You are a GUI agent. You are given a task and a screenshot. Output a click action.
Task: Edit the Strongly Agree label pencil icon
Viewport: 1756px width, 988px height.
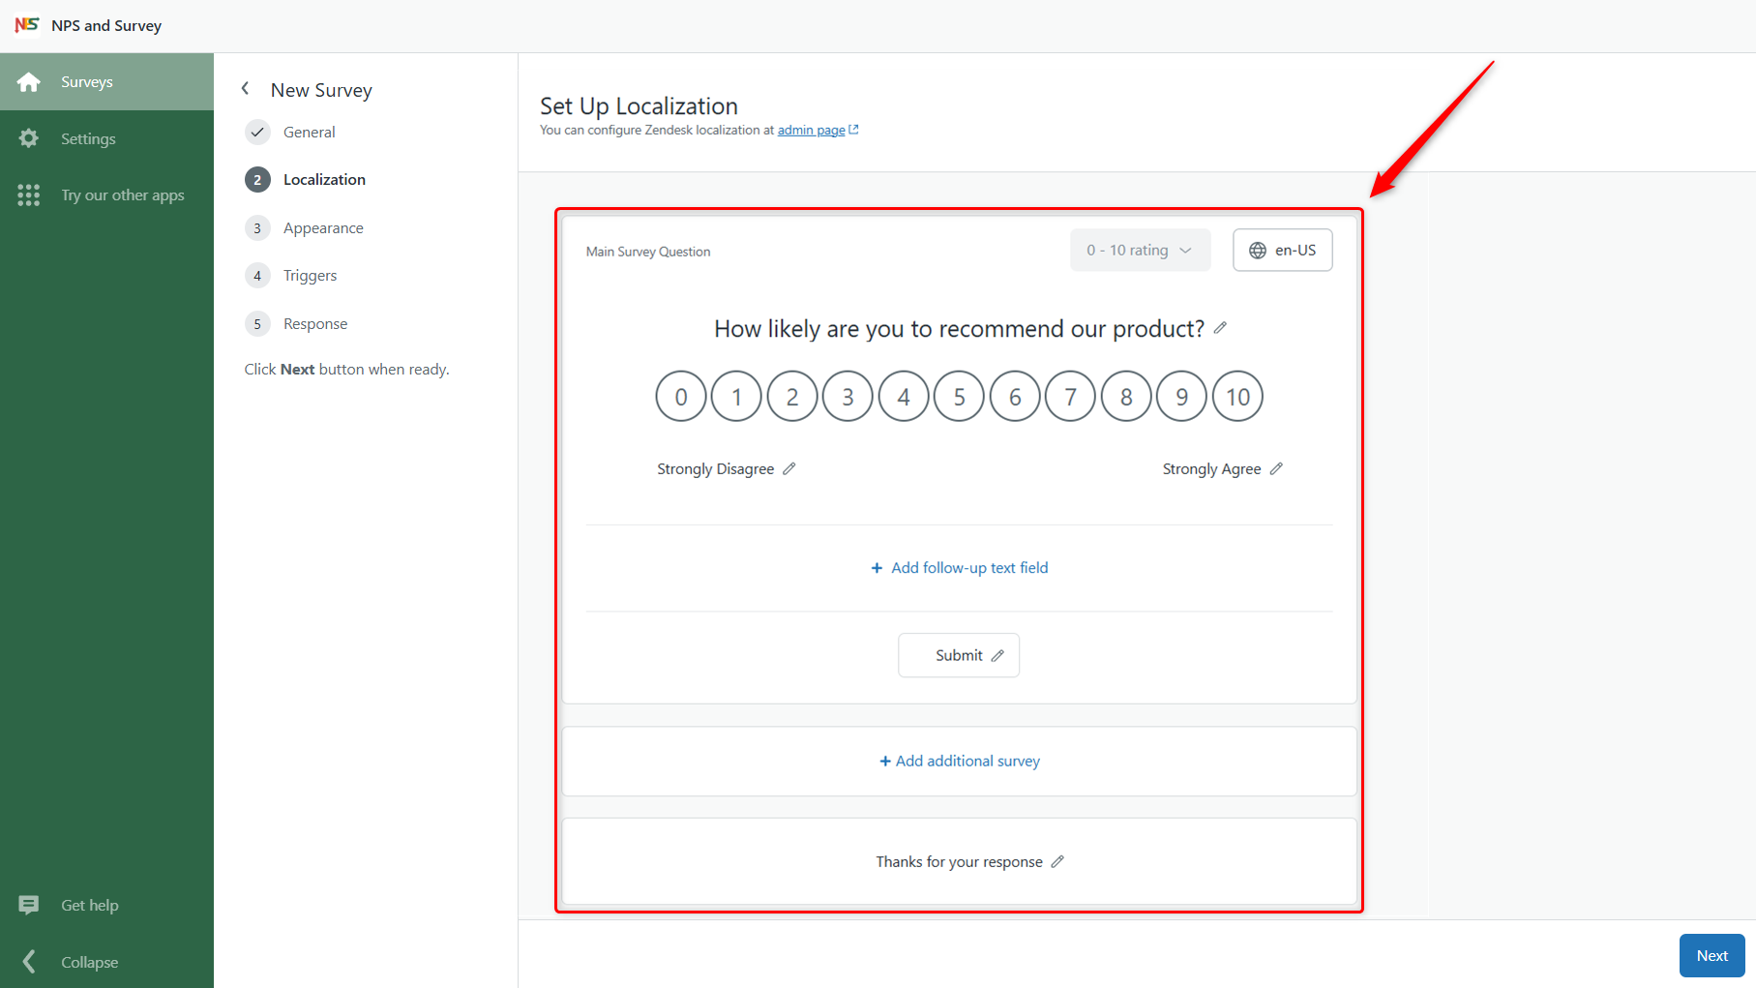click(1277, 468)
